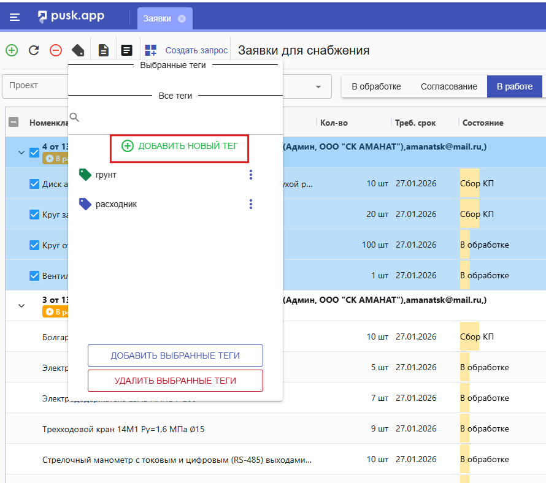Switch to the Согласование tab
The width and height of the screenshot is (546, 483).
448,86
